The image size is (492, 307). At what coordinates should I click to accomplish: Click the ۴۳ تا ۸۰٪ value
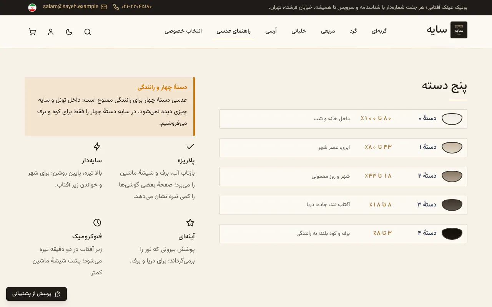(378, 147)
